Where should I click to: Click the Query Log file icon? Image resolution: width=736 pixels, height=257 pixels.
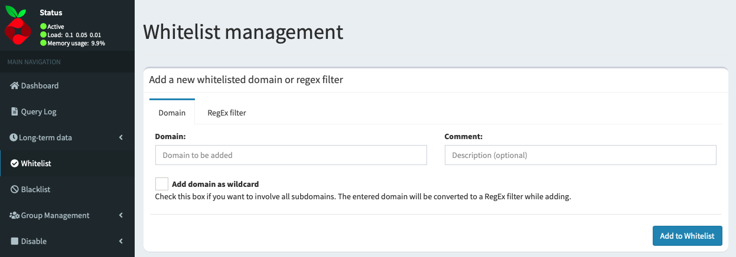point(15,111)
